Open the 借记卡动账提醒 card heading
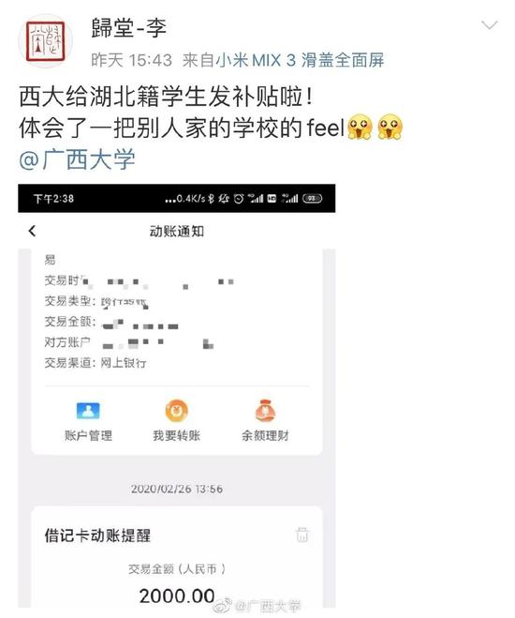The height and width of the screenshot is (618, 515). tap(97, 535)
